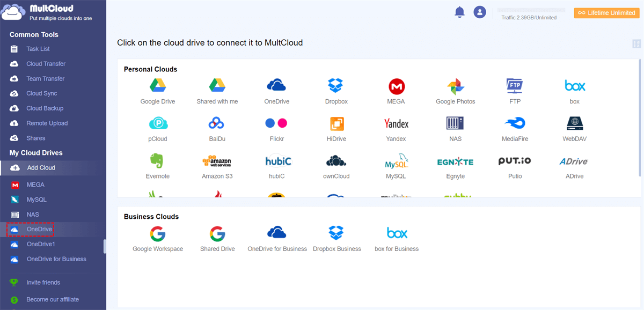Connect box for Business cloud
Image resolution: width=644 pixels, height=310 pixels.
(x=397, y=233)
